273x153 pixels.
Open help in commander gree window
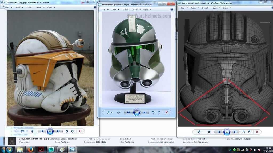pos(172,9)
